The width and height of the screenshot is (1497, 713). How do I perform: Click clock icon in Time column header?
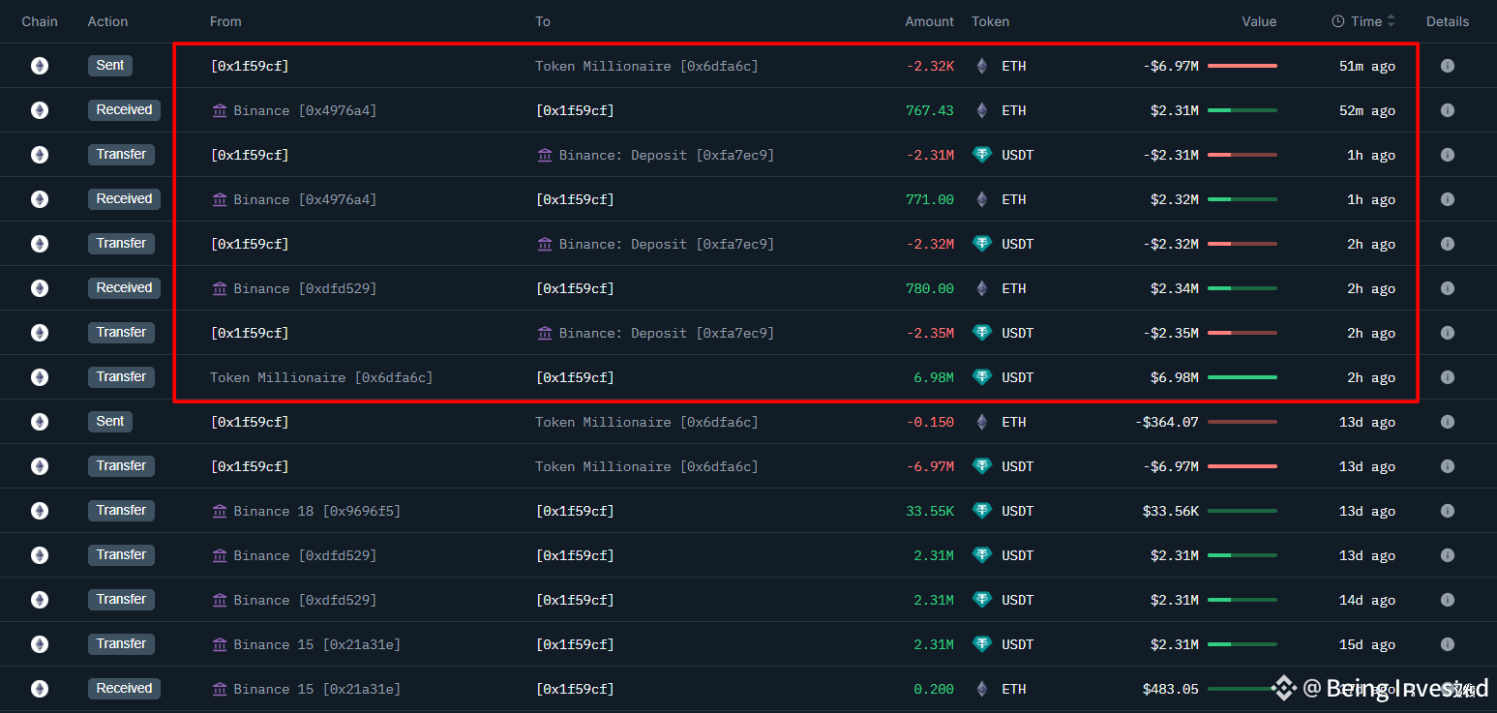1338,21
